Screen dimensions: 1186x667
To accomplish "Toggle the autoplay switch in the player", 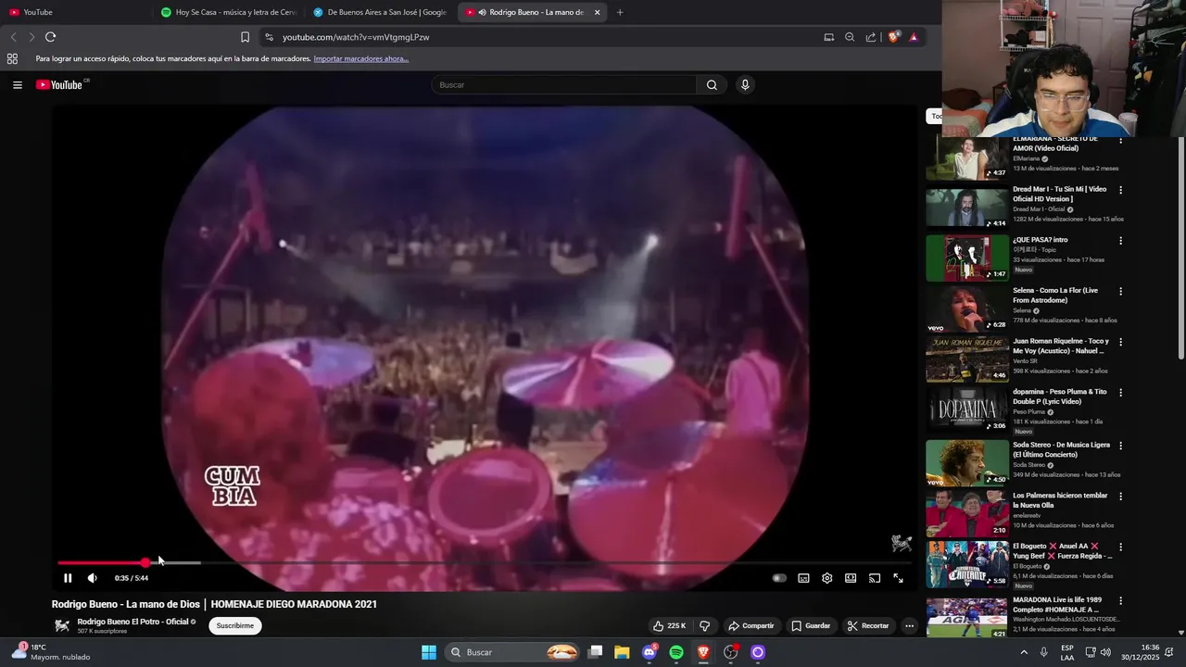I will pos(779,578).
